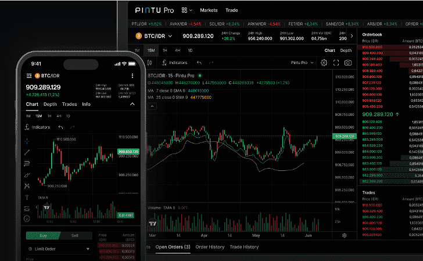
Task: Click the PTU/IDR ticker in the top strip
Action: [x=146, y=24]
